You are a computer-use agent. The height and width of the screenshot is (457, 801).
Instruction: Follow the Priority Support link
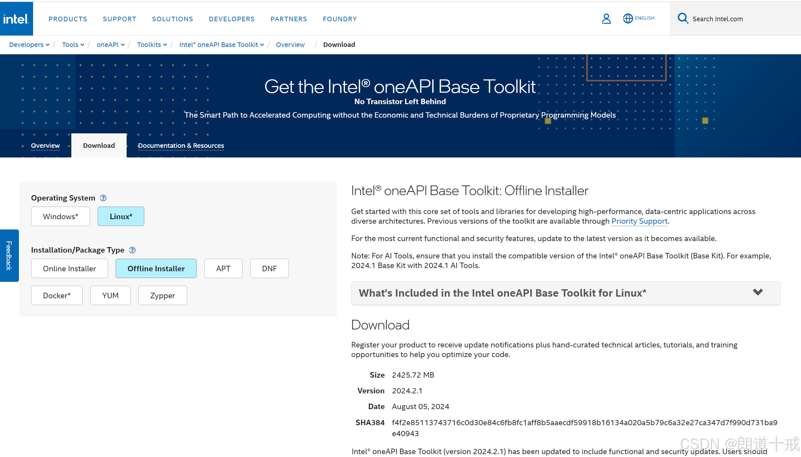[639, 221]
